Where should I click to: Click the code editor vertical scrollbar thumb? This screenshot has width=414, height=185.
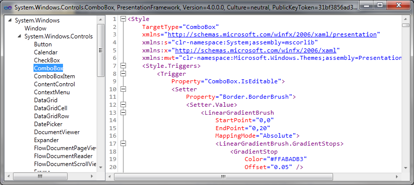pos(405,25)
